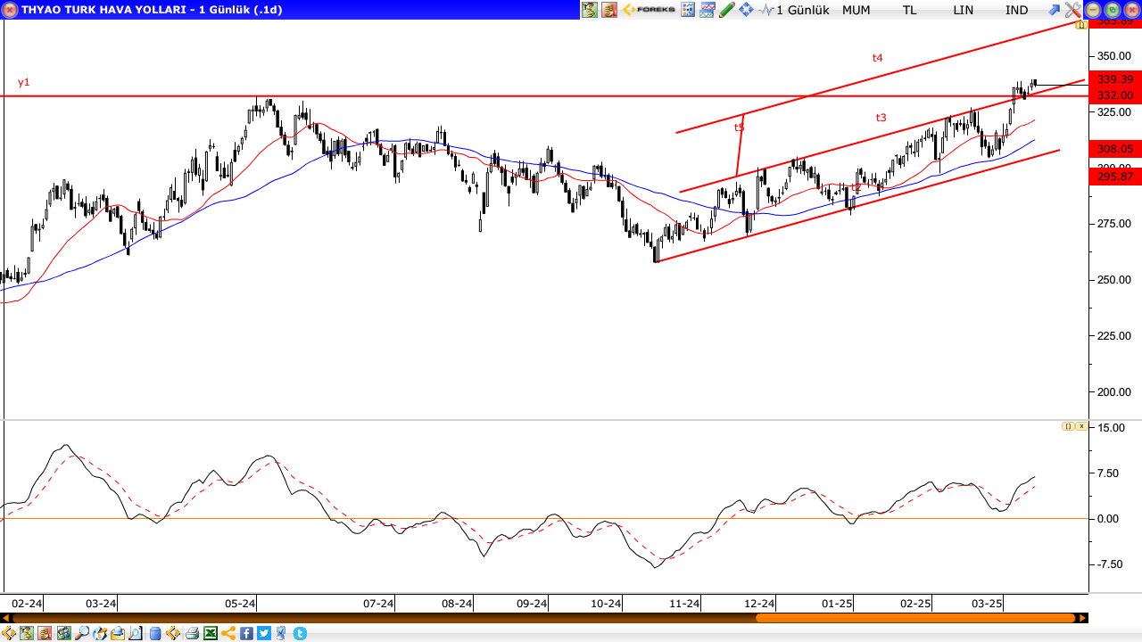Click the blue arrow pin icon
1142x642 pixels.
[x=1055, y=10]
